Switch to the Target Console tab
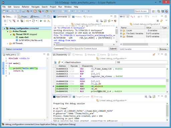The height and width of the screenshot is (128, 171). (81, 97)
